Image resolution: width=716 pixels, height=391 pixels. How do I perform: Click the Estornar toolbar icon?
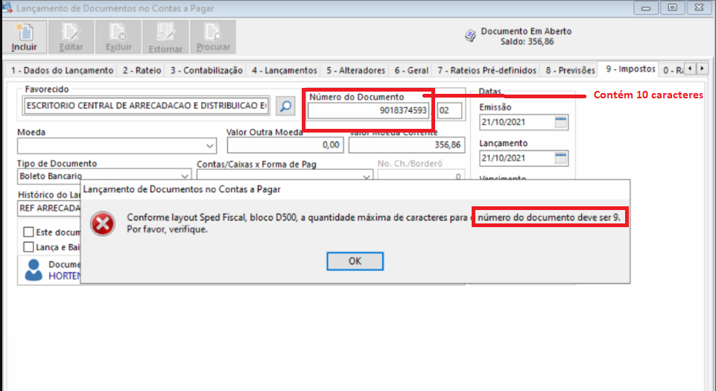165,37
